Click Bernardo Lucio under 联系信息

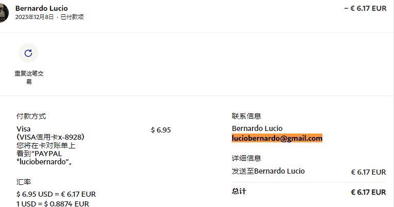257,128
